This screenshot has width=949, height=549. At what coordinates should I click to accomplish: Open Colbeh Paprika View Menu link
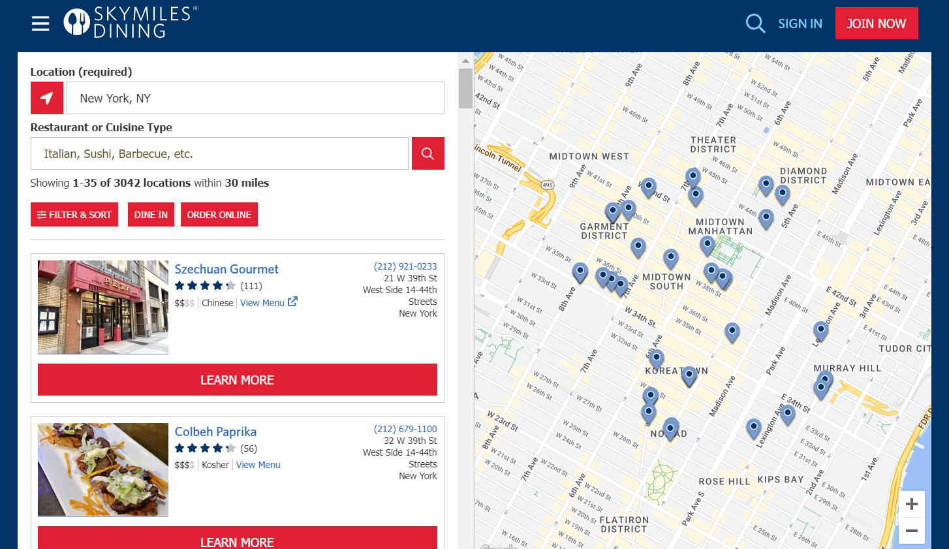(258, 465)
